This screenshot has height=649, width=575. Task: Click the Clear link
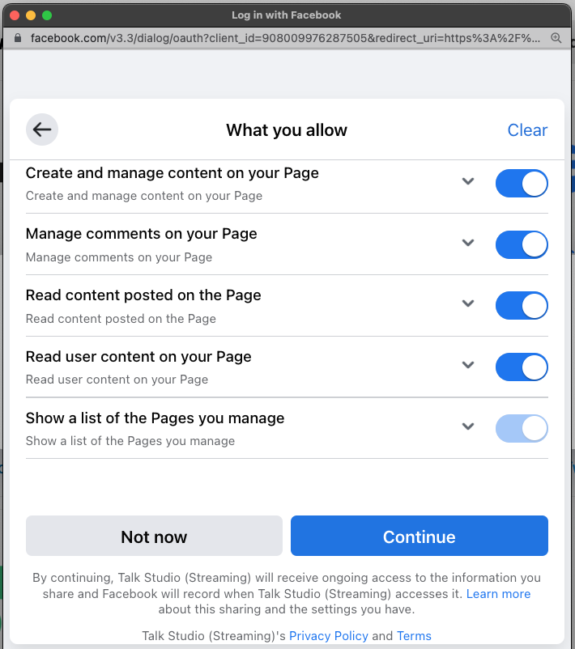(527, 130)
